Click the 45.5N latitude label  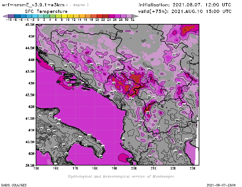(x=30, y=25)
